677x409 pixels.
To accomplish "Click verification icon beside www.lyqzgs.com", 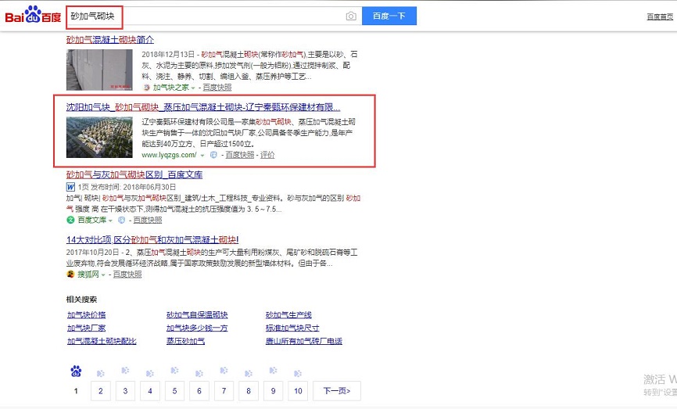I will pos(213,155).
